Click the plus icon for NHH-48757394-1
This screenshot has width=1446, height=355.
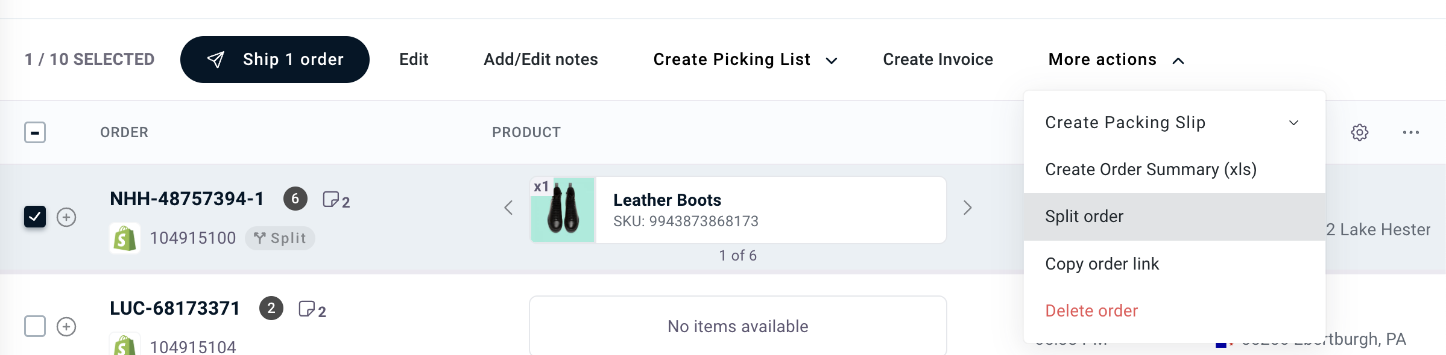(66, 217)
